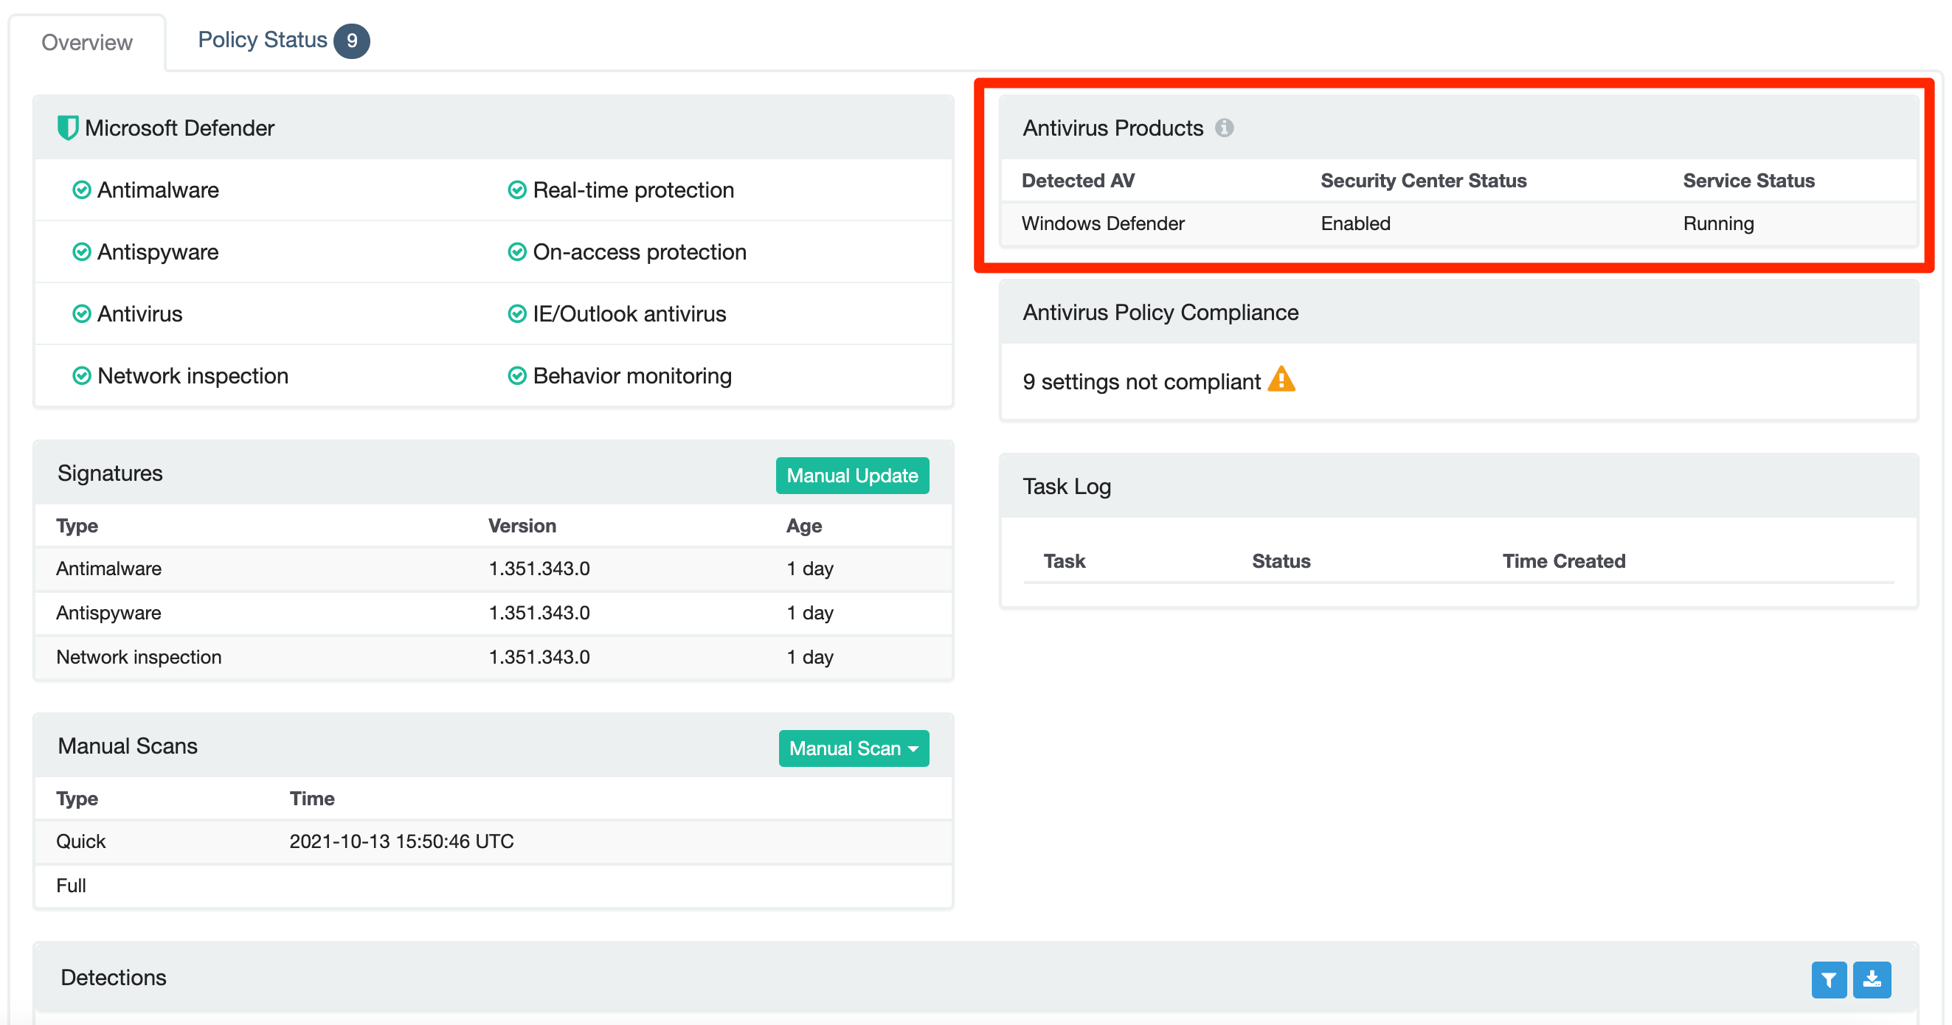Click the Real-time protection check icon
The width and height of the screenshot is (1952, 1025).
pos(517,190)
